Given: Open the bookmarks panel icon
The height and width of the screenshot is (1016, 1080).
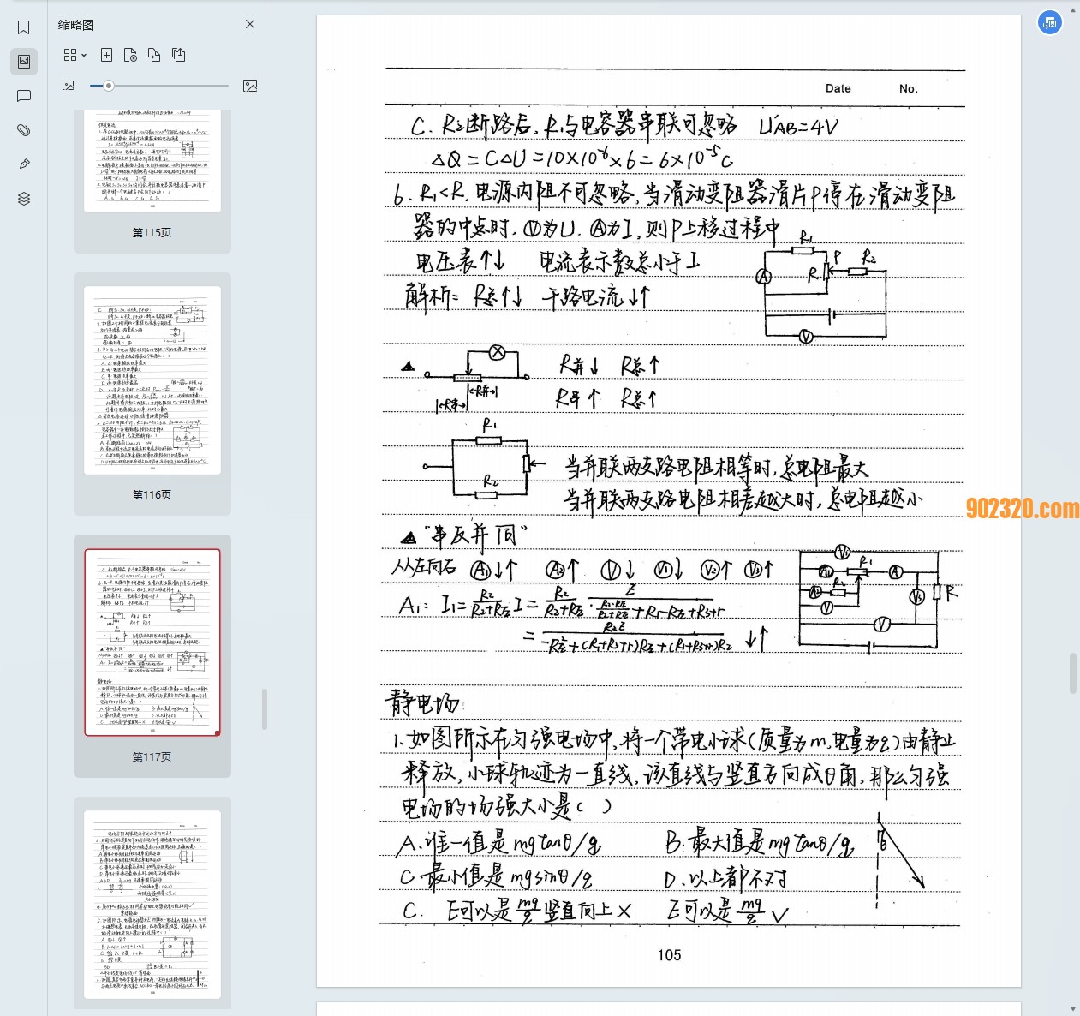Looking at the screenshot, I should [24, 27].
